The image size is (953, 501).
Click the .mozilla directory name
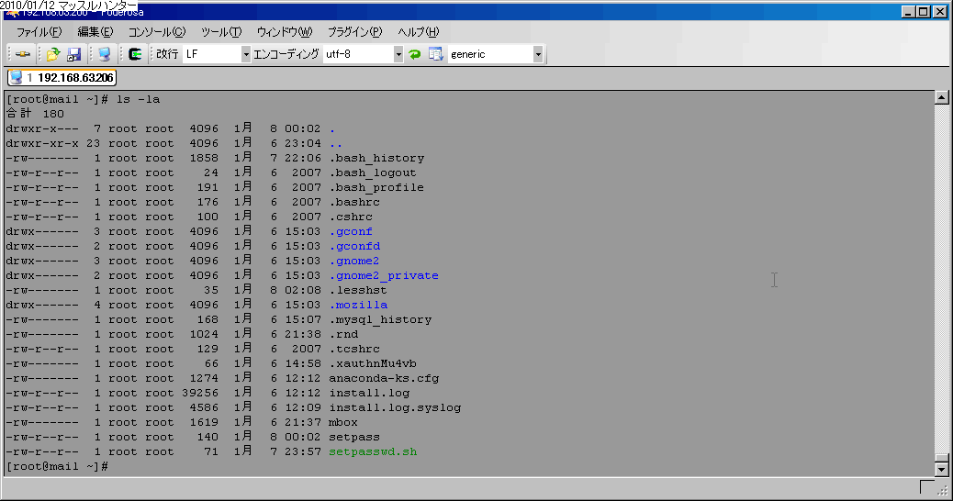pos(358,305)
